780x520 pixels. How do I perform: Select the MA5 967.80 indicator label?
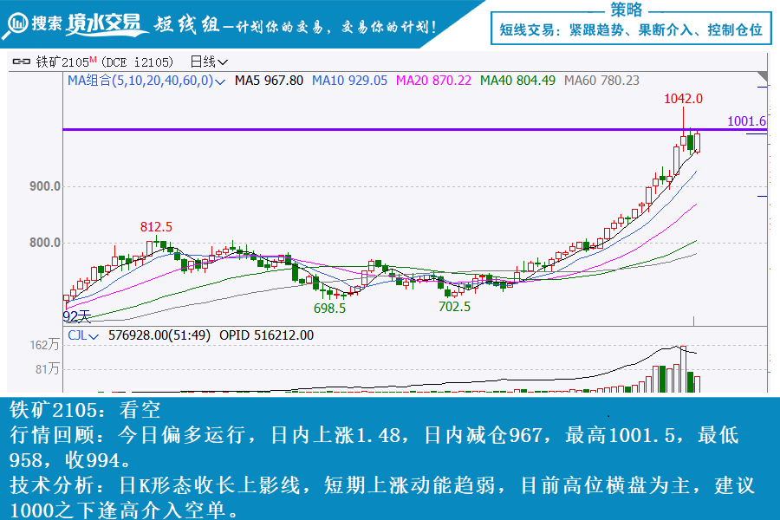(x=270, y=81)
